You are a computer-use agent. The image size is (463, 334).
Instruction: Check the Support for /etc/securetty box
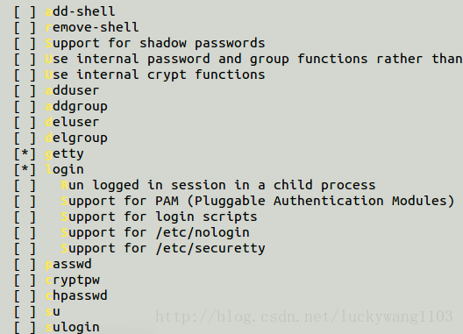[25, 248]
